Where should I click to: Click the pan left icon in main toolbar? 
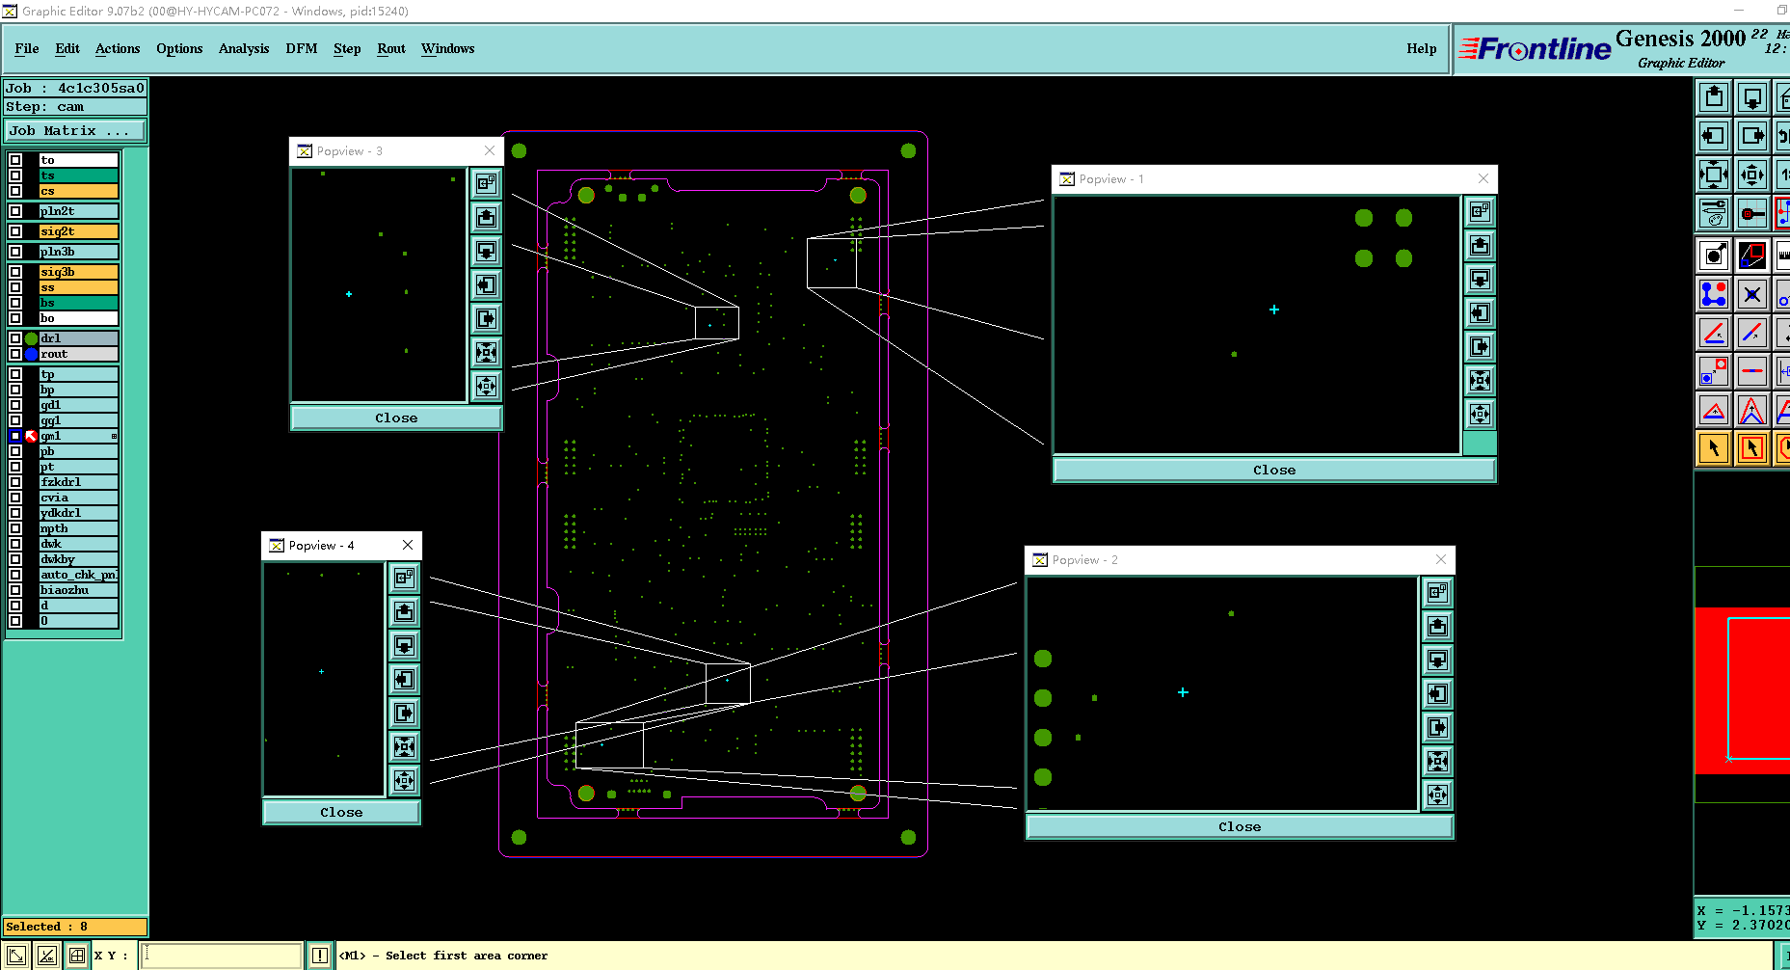click(x=1714, y=136)
